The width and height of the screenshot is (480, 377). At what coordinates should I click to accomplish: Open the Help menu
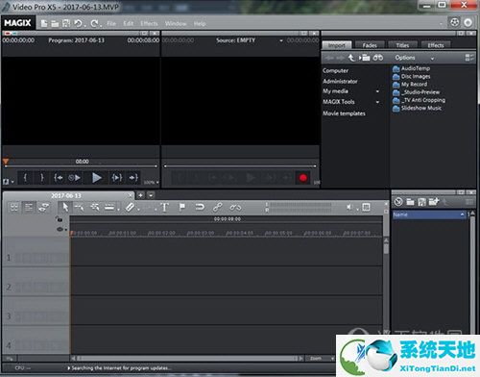pos(200,23)
